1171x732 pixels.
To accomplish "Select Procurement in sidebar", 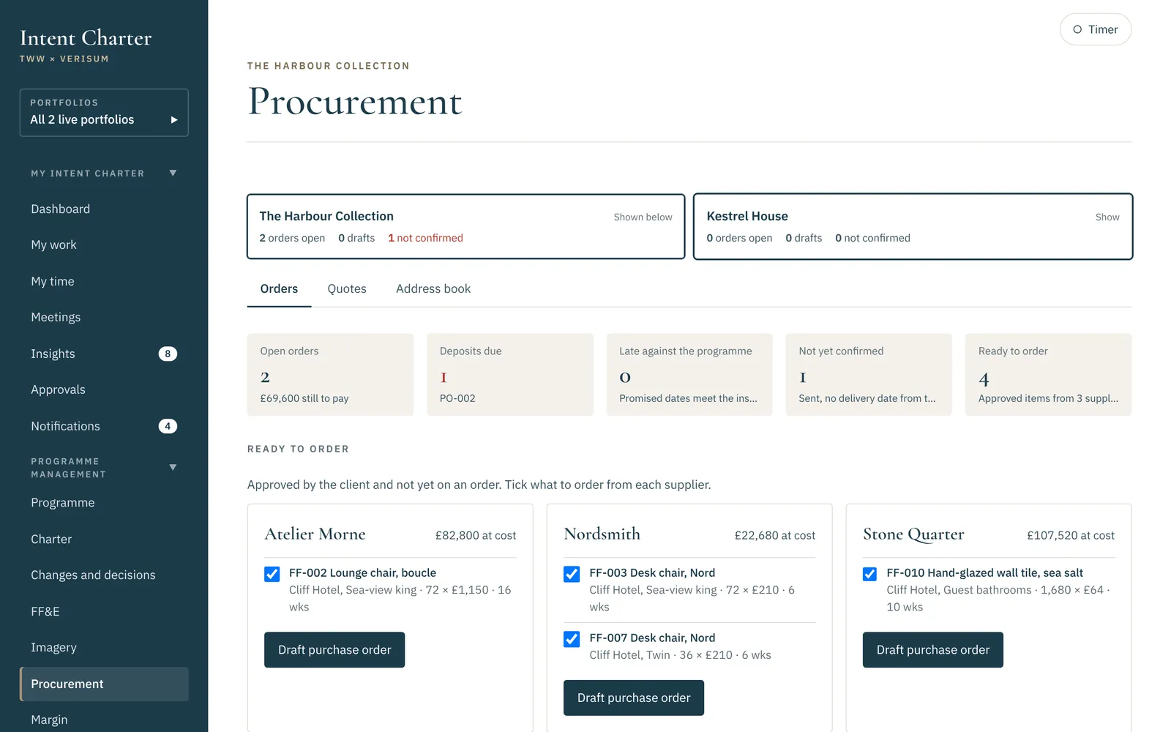I will click(x=104, y=684).
